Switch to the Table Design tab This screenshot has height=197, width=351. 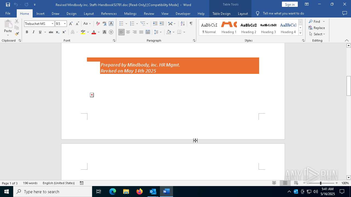point(222,14)
